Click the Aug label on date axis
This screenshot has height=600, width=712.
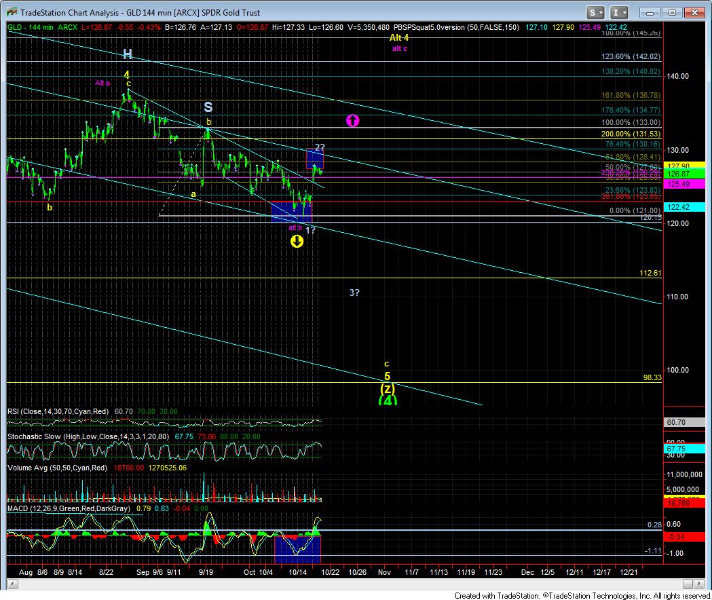(x=26, y=572)
